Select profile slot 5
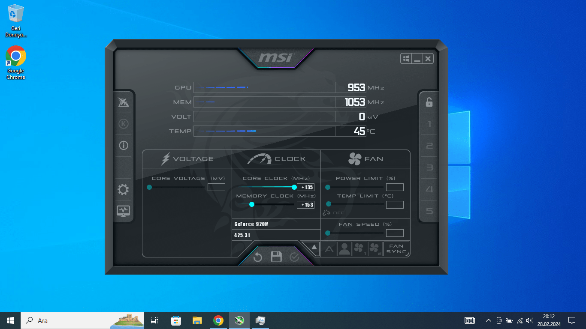Image resolution: width=586 pixels, height=329 pixels. 429,212
